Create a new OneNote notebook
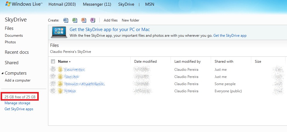 click(93, 20)
